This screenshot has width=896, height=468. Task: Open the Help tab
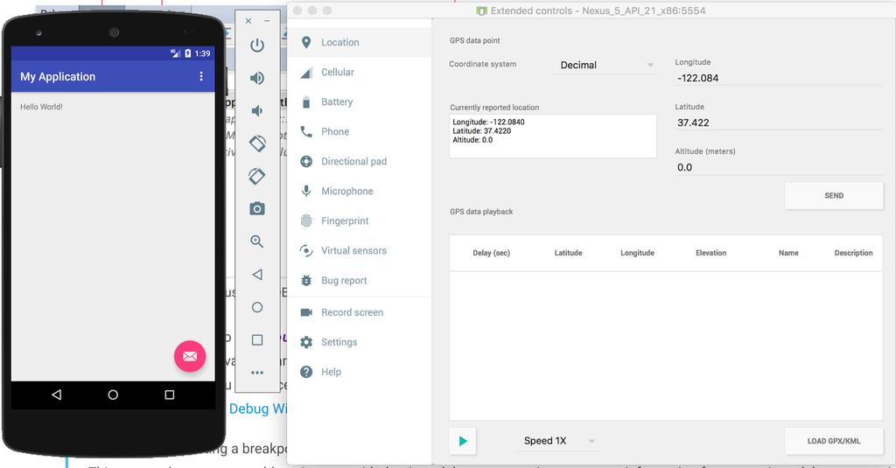[360, 372]
